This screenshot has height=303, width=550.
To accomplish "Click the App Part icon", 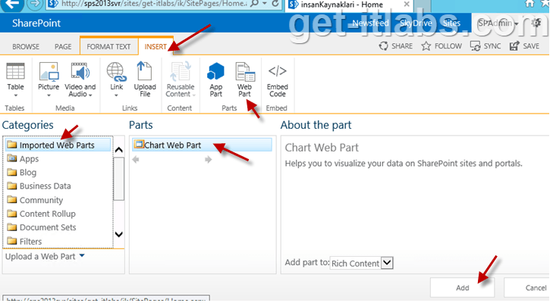I will pyautogui.click(x=215, y=71).
